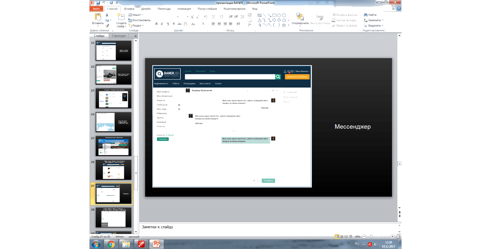Click the Copy icon in the clipboard group
Image resolution: width=491 pixels, height=249 pixels.
pyautogui.click(x=107, y=20)
